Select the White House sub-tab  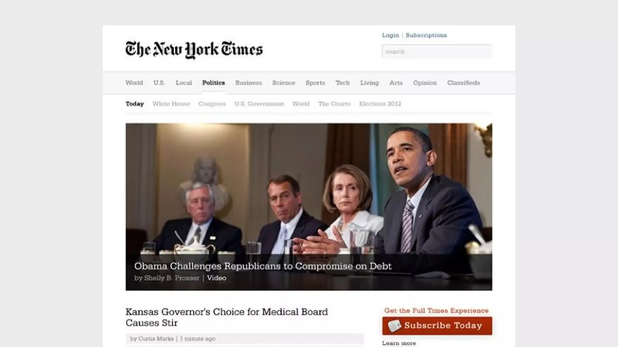[x=171, y=104]
